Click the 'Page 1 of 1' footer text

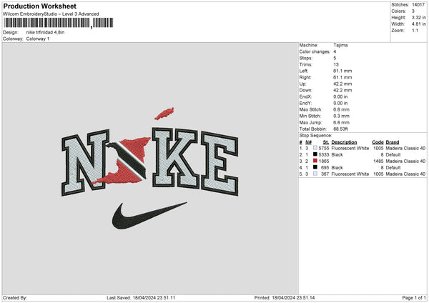pyautogui.click(x=414, y=298)
